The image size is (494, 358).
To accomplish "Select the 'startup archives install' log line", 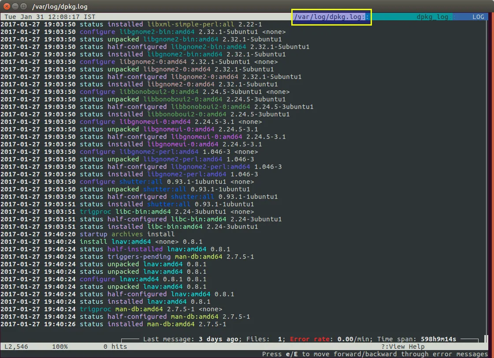I will point(127,234).
